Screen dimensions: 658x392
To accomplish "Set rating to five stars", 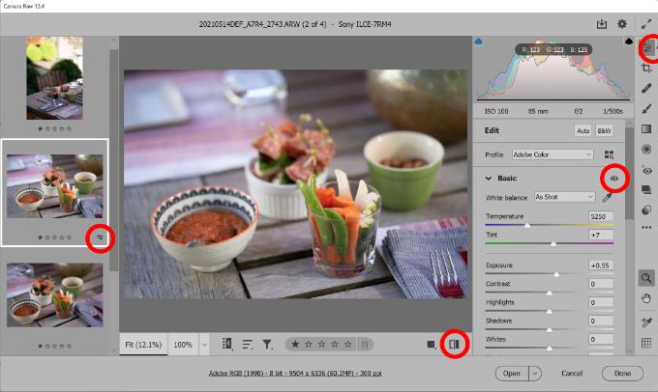I will click(x=348, y=345).
